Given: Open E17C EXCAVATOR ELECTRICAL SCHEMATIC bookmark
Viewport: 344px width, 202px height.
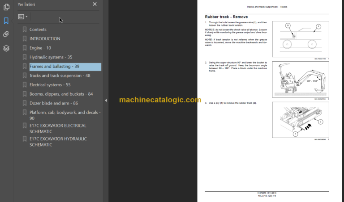Looking at the screenshot, I should [58, 128].
